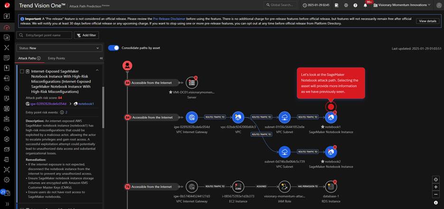Open the @ email sidebar icon
The image size is (444, 209).
7,88
